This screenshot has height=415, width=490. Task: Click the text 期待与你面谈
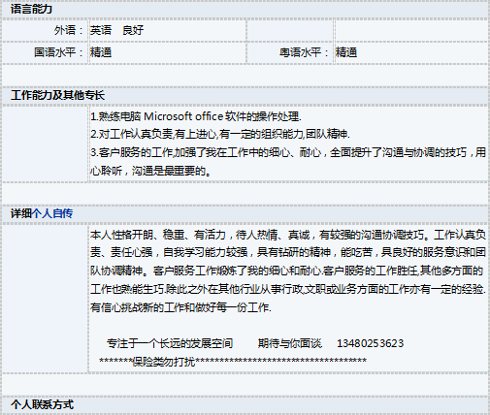290,343
